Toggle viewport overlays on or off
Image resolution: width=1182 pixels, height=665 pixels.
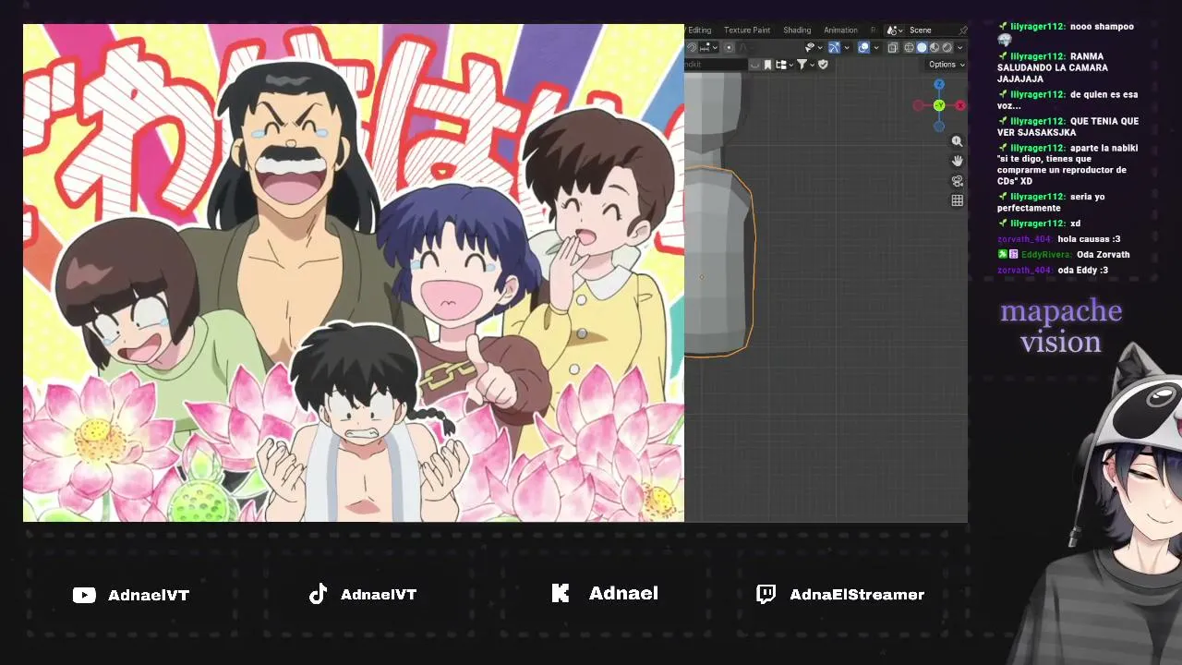coord(863,47)
